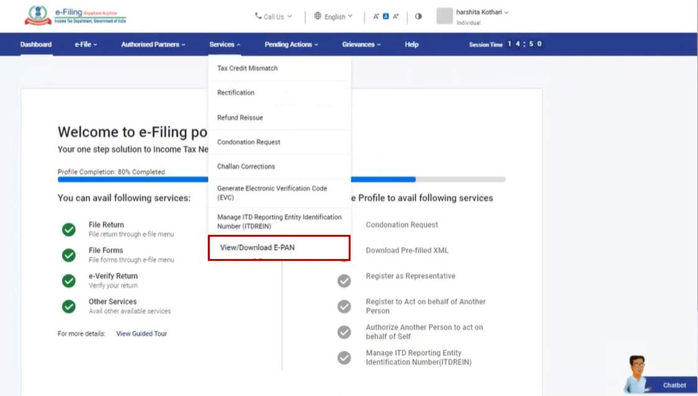Go to the Dashboard tab
Viewport: 698px width, 396px height.
click(x=36, y=45)
